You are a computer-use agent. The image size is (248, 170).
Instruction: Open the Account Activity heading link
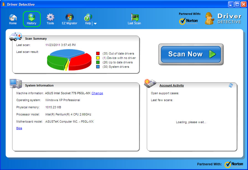click(171, 85)
